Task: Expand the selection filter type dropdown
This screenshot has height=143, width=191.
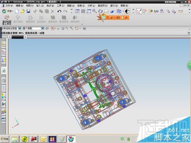Action: pos(19,28)
